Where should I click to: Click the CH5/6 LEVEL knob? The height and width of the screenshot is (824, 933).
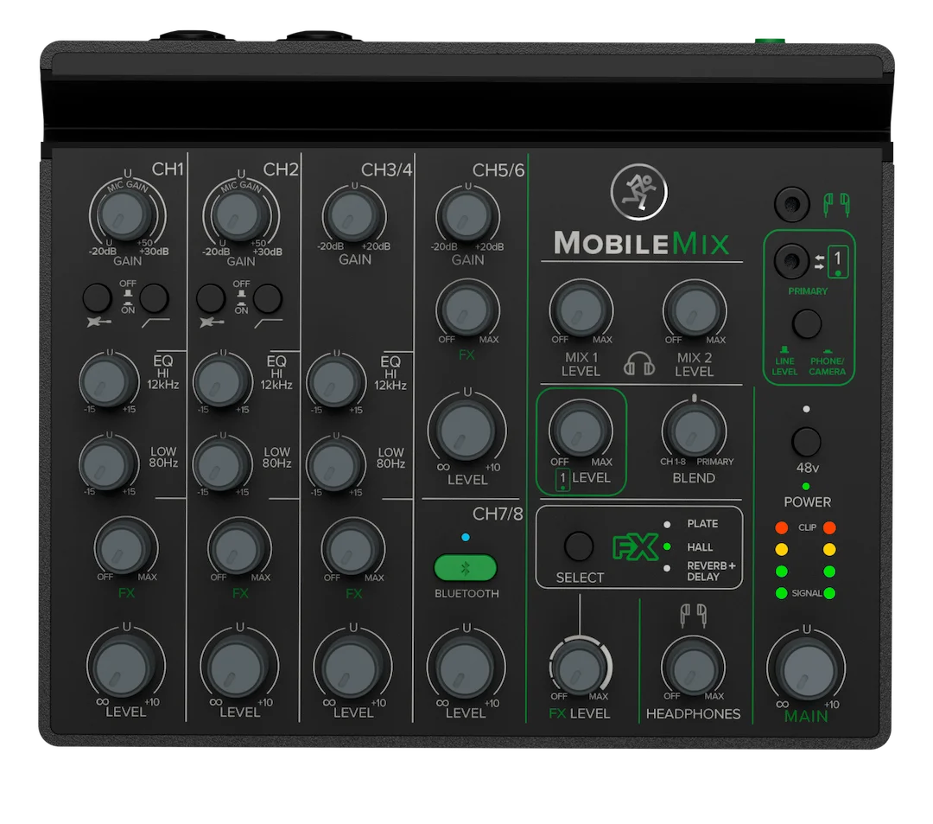466,429
